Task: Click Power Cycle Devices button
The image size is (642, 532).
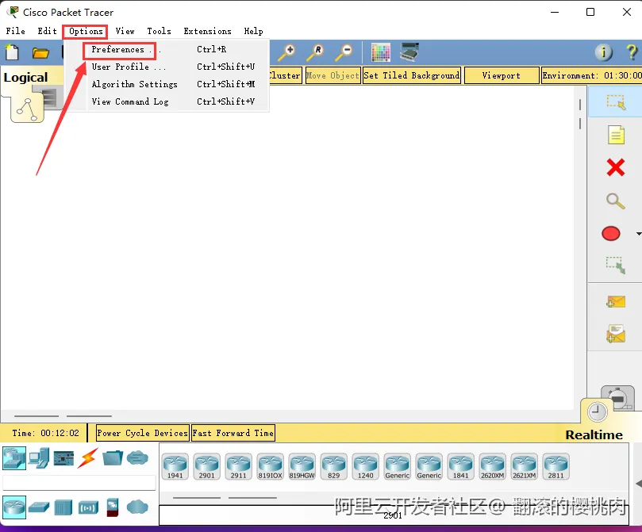Action: click(143, 433)
